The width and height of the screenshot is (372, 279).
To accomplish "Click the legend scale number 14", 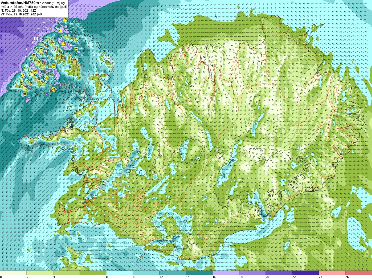I will pos(187,277).
